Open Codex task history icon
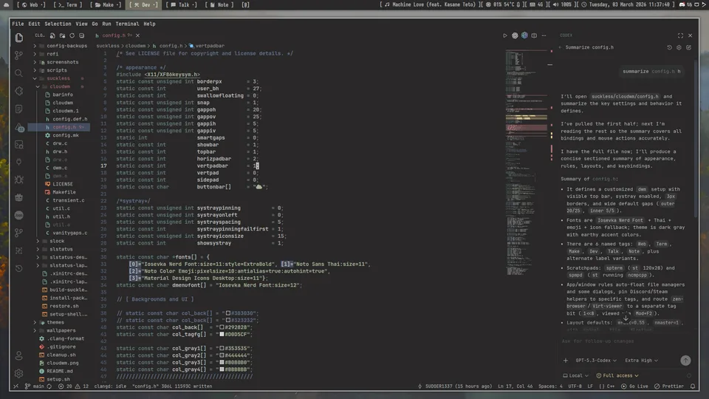The height and width of the screenshot is (399, 709). point(669,47)
